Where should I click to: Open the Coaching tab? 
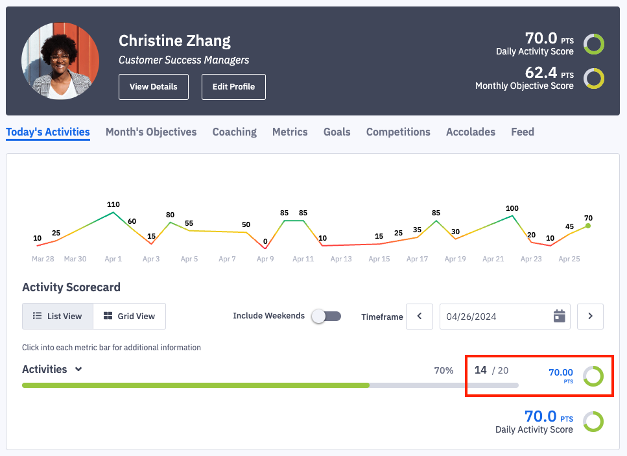point(234,132)
